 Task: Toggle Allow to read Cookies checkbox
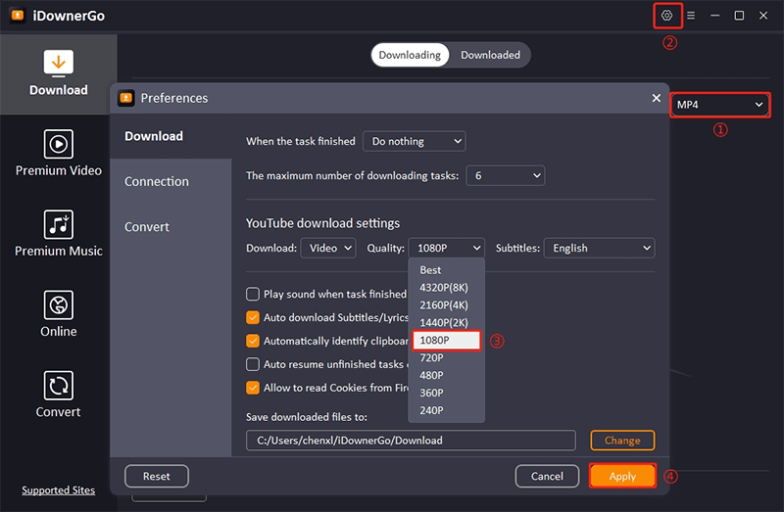pyautogui.click(x=253, y=388)
